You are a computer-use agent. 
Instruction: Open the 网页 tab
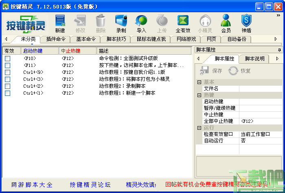coord(211,39)
